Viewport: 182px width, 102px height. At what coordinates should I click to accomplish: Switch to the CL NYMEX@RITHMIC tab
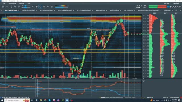84,10
